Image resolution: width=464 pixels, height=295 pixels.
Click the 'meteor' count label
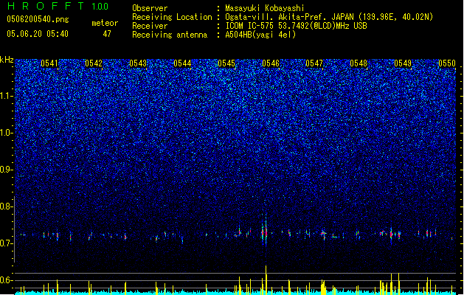[105, 23]
